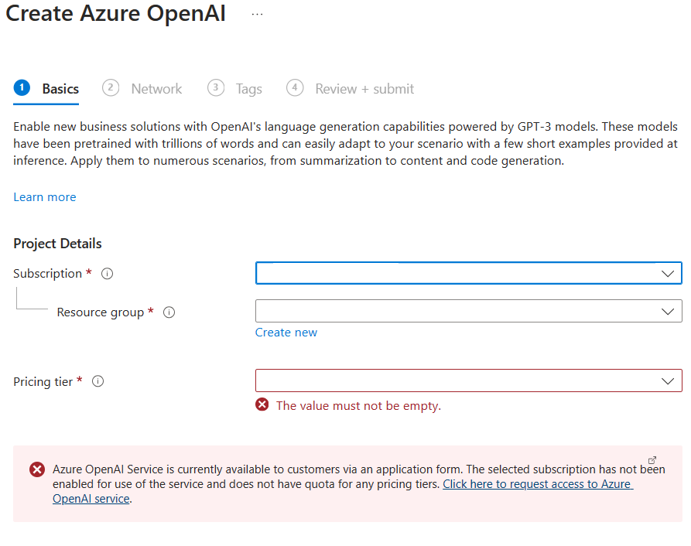691x546 pixels.
Task: Open the Review + submit tab
Action: [351, 88]
